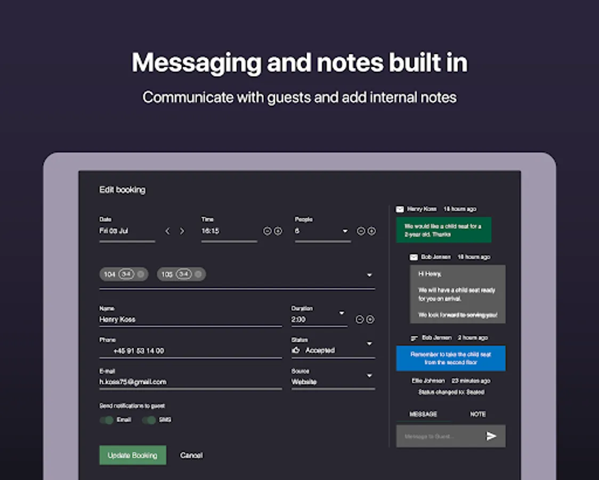Switch to the NOTE tab
Screen dimensions: 599x480
(478, 414)
